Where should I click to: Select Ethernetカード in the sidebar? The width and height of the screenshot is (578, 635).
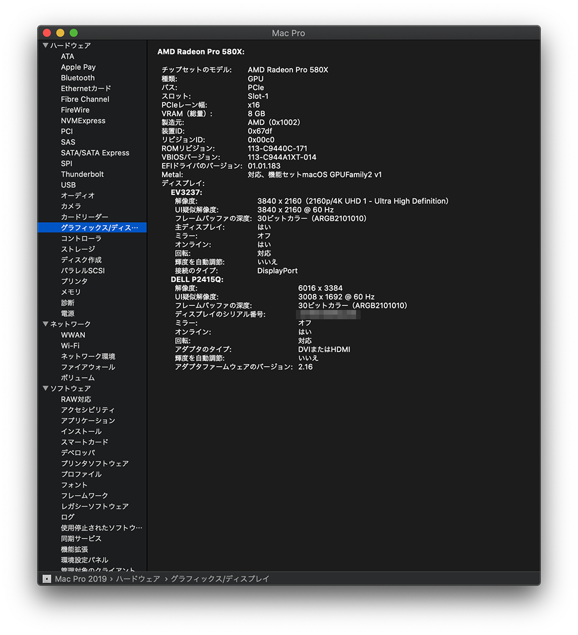click(x=86, y=88)
